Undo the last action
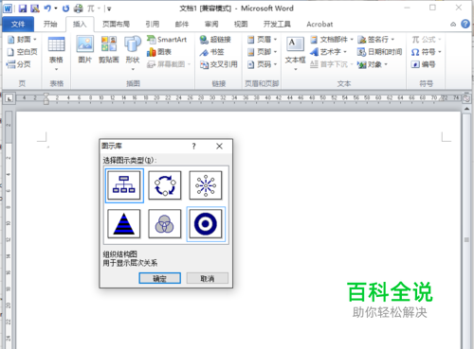 (47, 9)
